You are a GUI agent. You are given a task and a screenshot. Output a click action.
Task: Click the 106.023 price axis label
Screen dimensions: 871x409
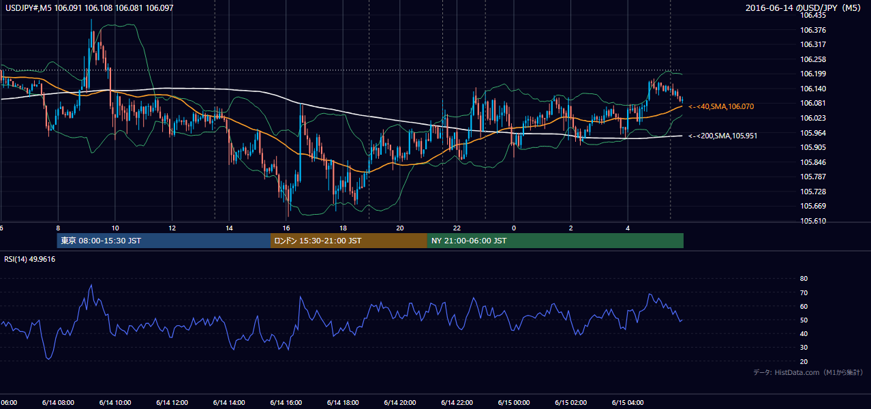tap(814, 118)
